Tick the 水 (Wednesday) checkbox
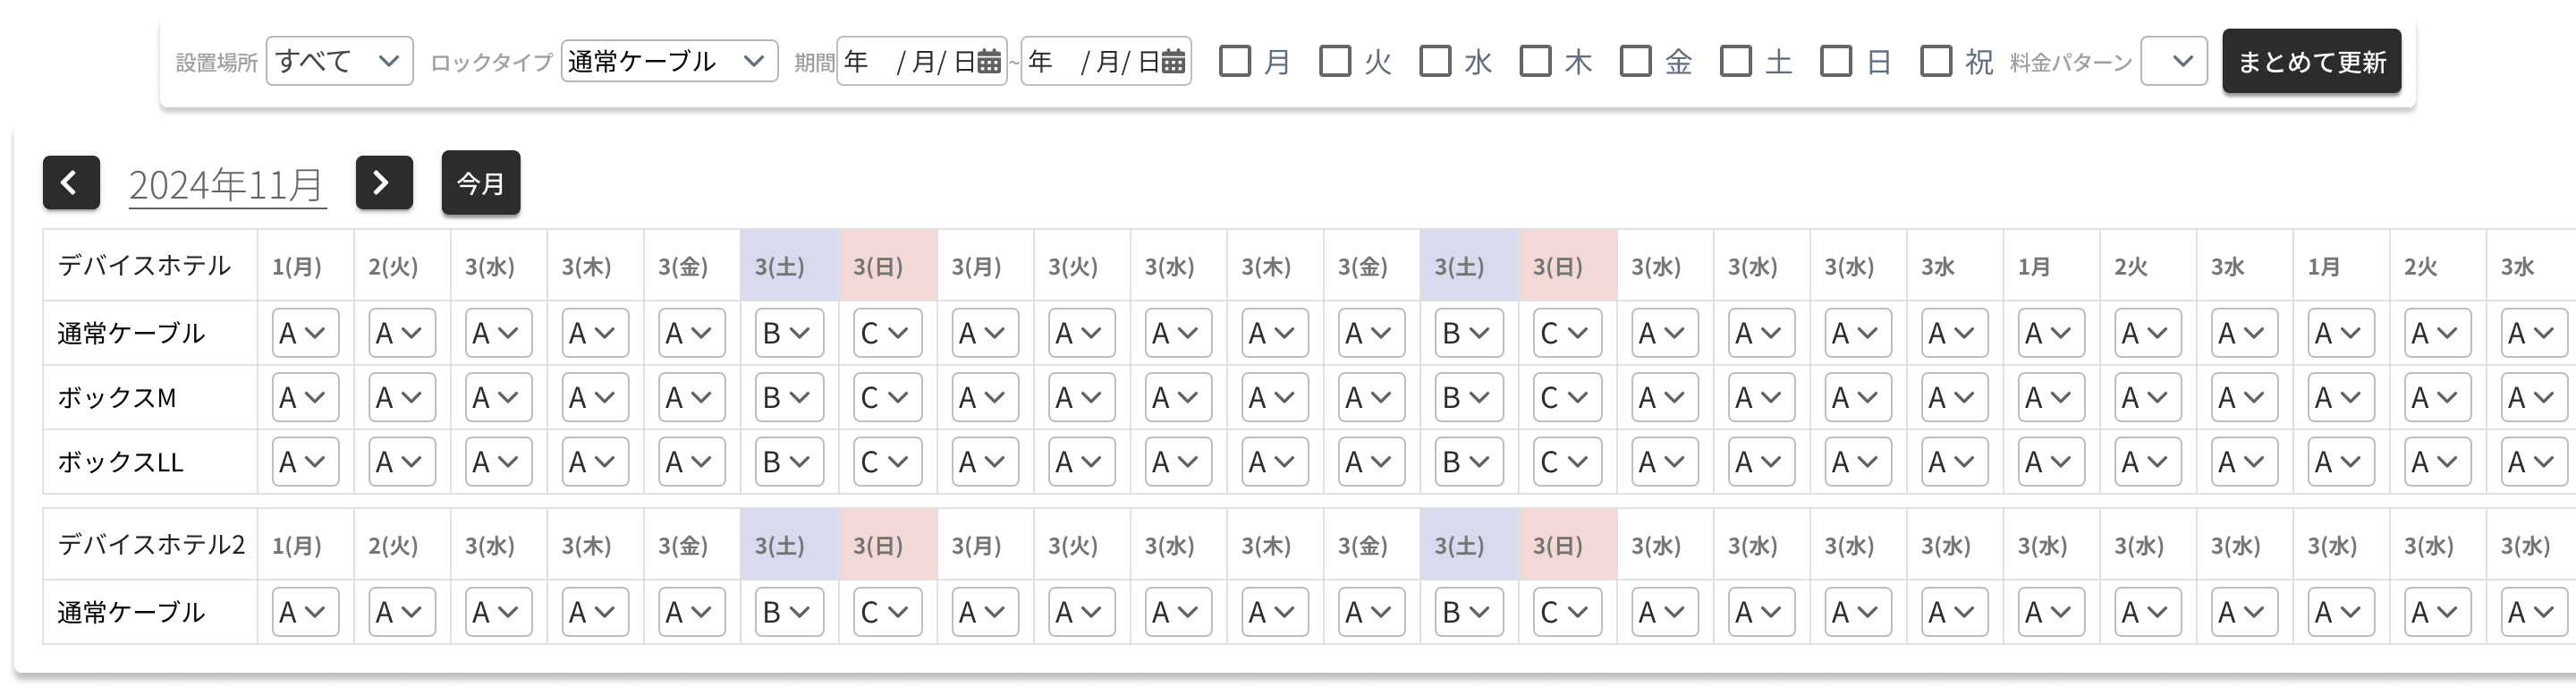Screen dimensions: 2576x687 point(1435,62)
